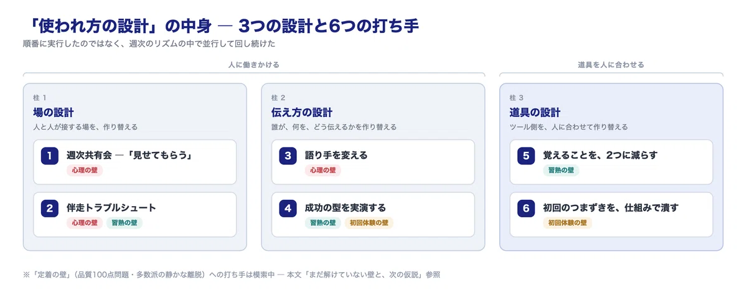Click the number 5 badge icon
The height and width of the screenshot is (292, 747).
526,155
